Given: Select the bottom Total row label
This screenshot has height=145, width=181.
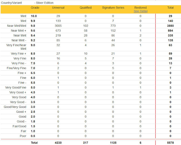Looking at the screenshot, I should tap(34, 142).
